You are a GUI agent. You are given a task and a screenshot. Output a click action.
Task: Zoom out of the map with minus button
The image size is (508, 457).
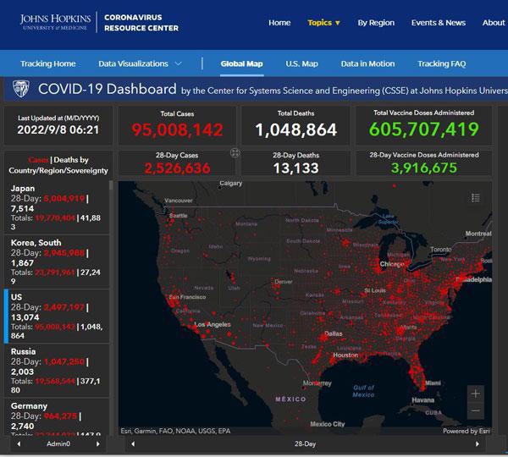tap(476, 411)
